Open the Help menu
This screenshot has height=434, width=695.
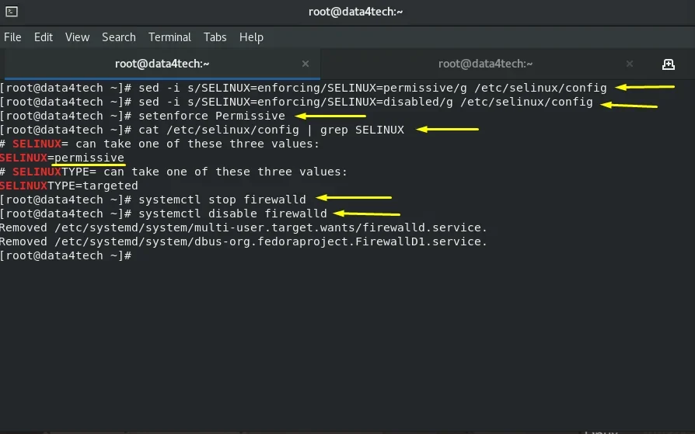click(251, 37)
